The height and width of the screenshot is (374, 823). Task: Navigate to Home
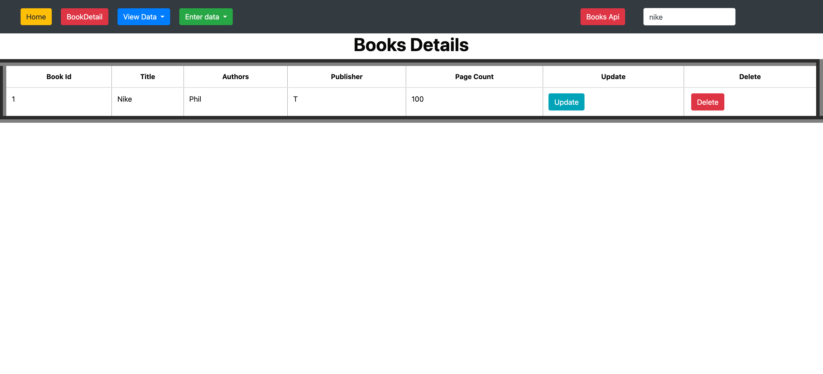[36, 17]
